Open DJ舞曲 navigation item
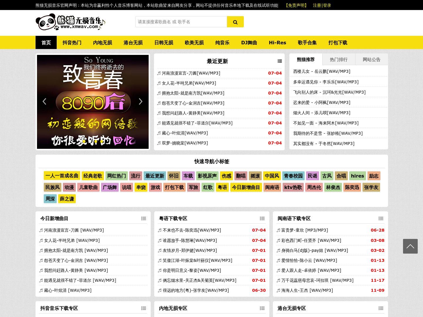Viewport: 423px width, 317px height. [249, 43]
